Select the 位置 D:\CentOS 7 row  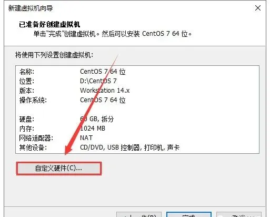click(x=137, y=81)
